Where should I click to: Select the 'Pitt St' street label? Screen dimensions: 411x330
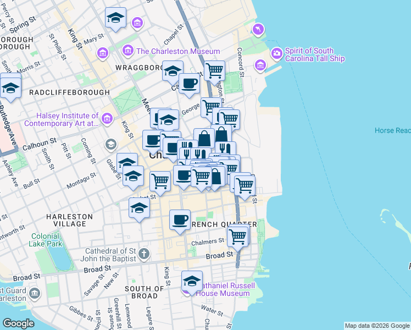pyautogui.click(x=66, y=151)
